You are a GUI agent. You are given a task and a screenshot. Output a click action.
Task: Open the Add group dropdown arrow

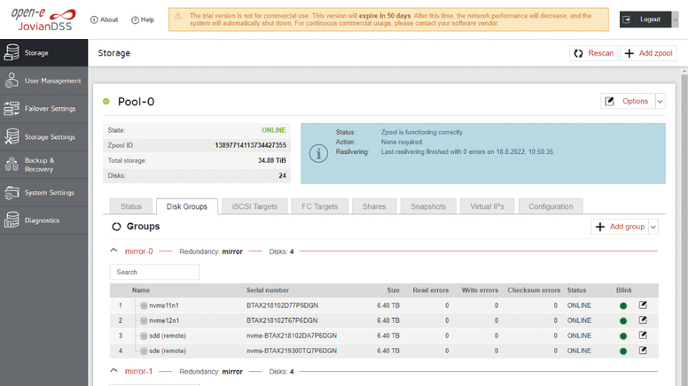[653, 227]
